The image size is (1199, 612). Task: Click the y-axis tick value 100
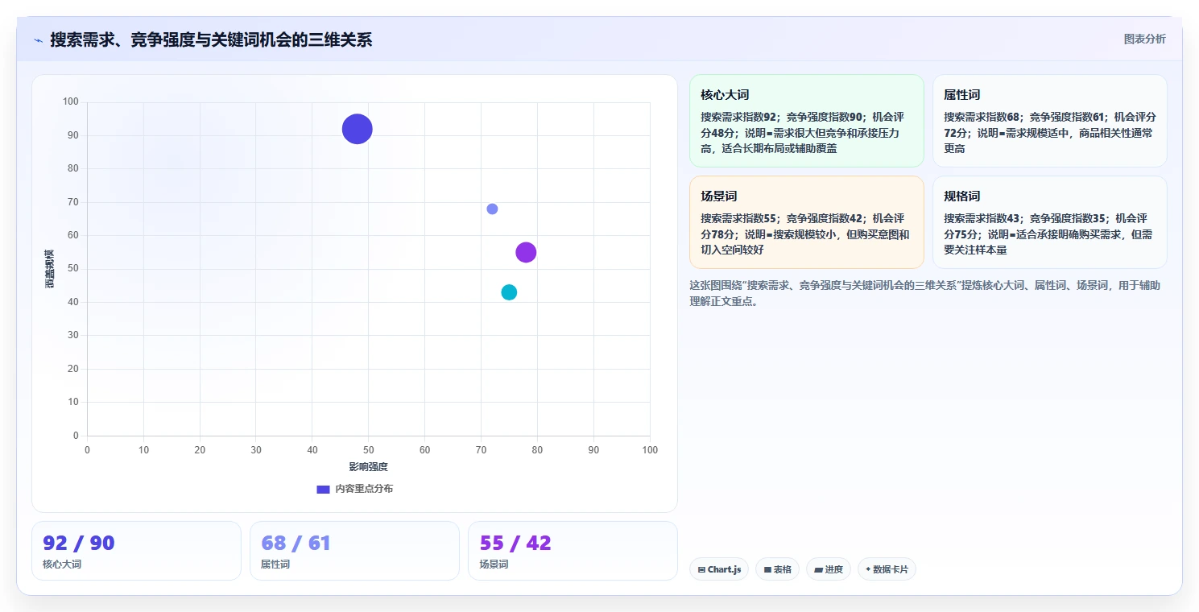[71, 102]
